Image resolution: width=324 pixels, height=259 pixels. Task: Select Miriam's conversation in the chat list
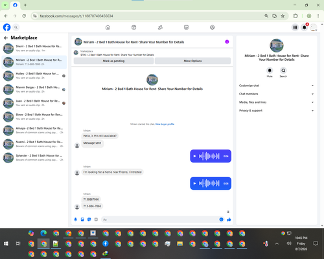point(34,62)
